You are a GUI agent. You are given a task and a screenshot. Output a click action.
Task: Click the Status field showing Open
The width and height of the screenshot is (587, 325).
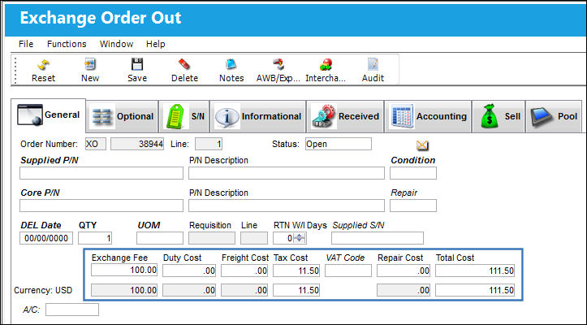pos(339,144)
